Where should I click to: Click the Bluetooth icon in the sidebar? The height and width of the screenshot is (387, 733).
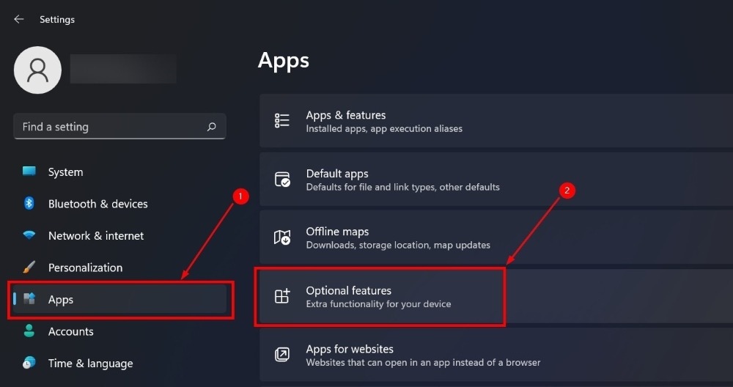pyautogui.click(x=29, y=203)
